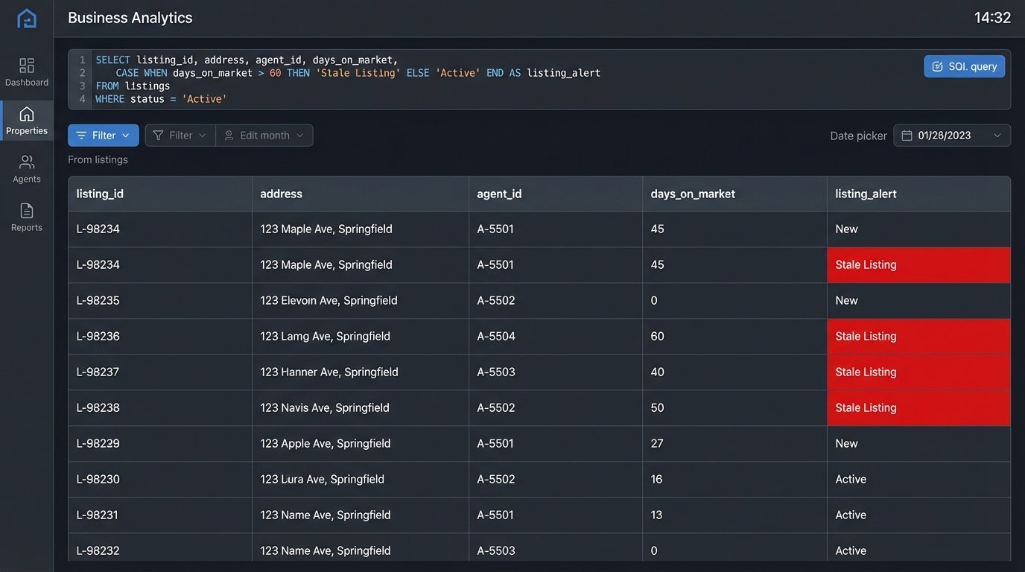Run the SQL query button

964,66
